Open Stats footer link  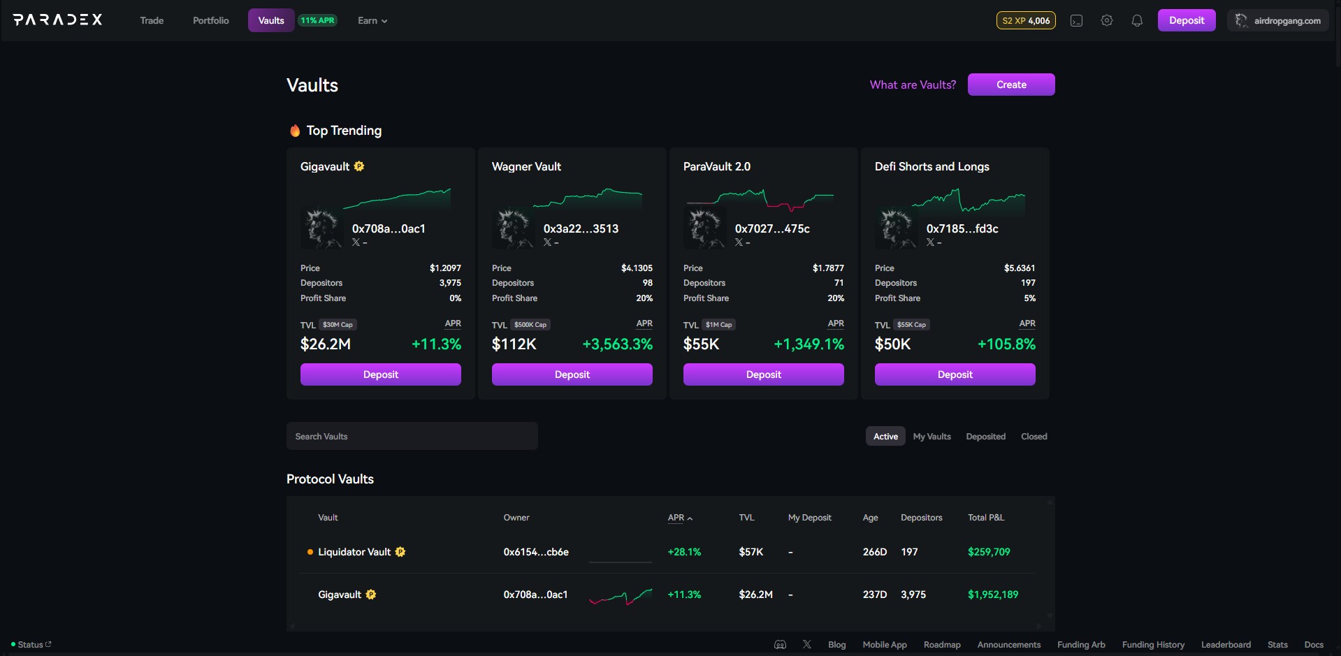pos(1277,645)
